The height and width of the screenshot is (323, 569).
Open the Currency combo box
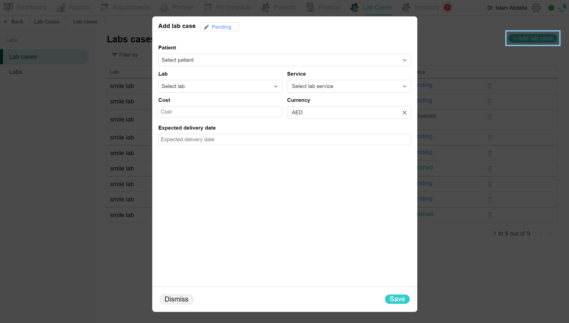tap(344, 113)
